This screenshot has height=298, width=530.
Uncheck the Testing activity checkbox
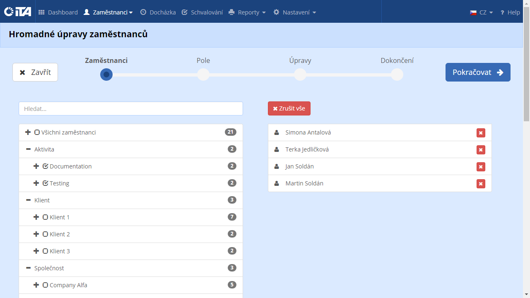point(46,183)
